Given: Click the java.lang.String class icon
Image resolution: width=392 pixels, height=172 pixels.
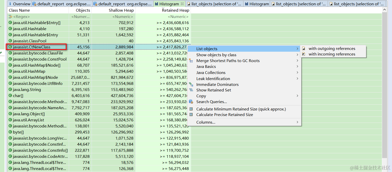Looking at the screenshot, I should coord(10,89).
